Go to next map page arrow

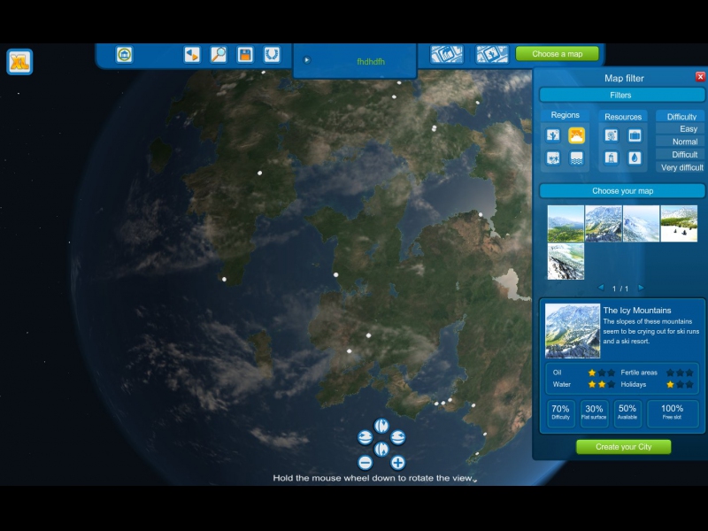(x=642, y=288)
